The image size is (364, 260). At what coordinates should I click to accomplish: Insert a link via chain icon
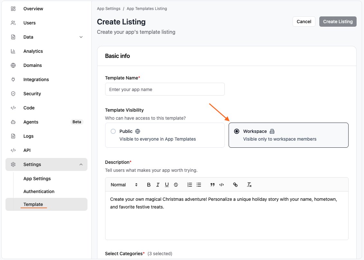(x=235, y=185)
